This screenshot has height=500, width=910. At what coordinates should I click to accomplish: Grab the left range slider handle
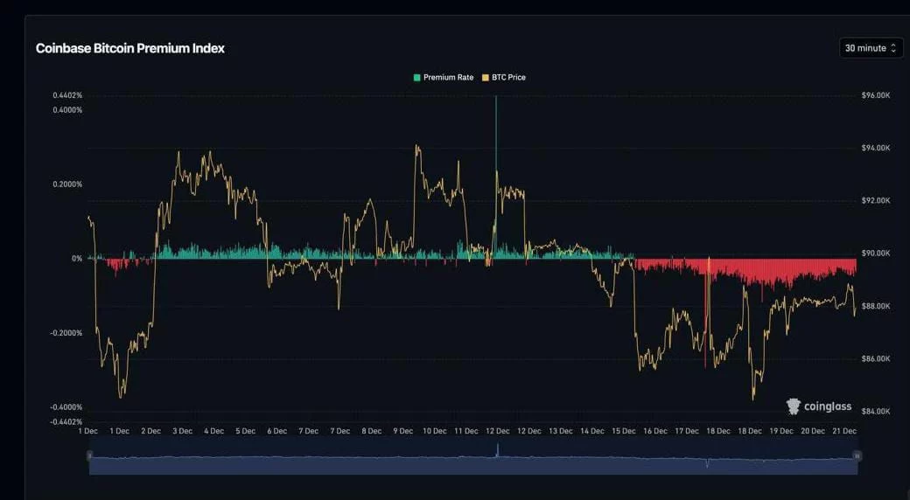87,456
